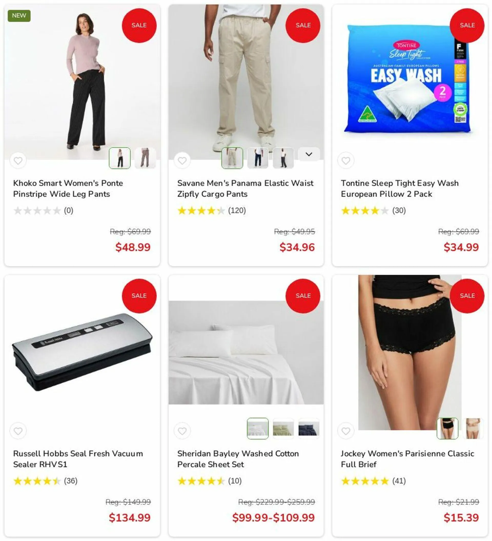Select the taupe colour variant of Khoko pants
Viewport: 492px width, 541px height.
[x=145, y=158]
